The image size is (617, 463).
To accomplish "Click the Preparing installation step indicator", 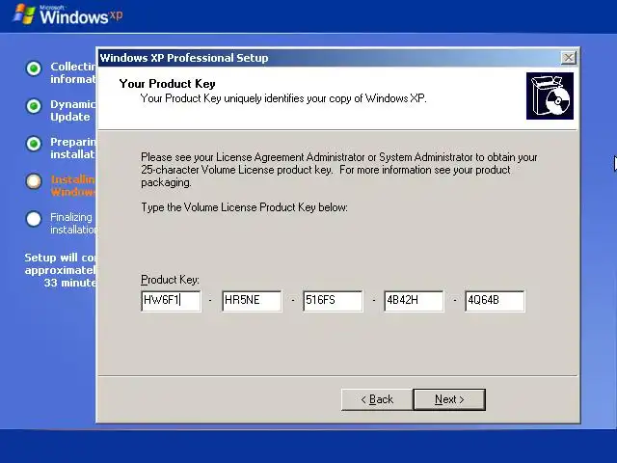I will tap(34, 144).
